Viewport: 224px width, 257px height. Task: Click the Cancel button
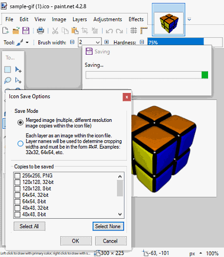pos(111,241)
